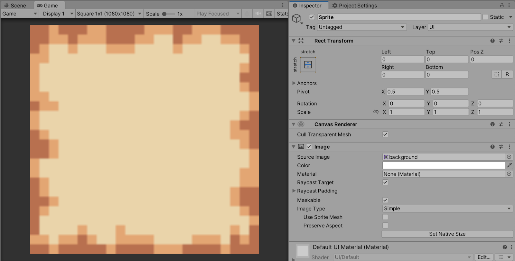Toggle the Sprite object active checkbox

coord(312,17)
